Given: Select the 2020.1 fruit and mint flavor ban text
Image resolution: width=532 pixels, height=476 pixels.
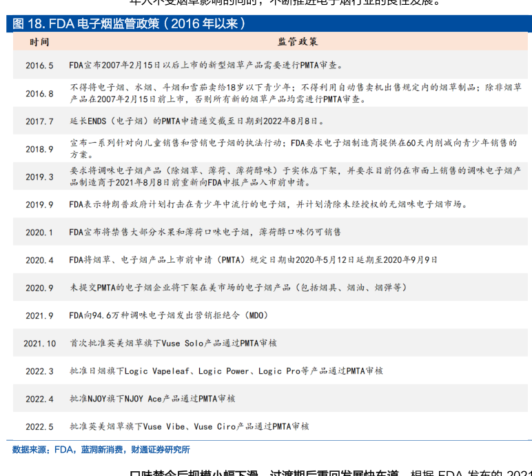Looking at the screenshot, I should [x=205, y=232].
